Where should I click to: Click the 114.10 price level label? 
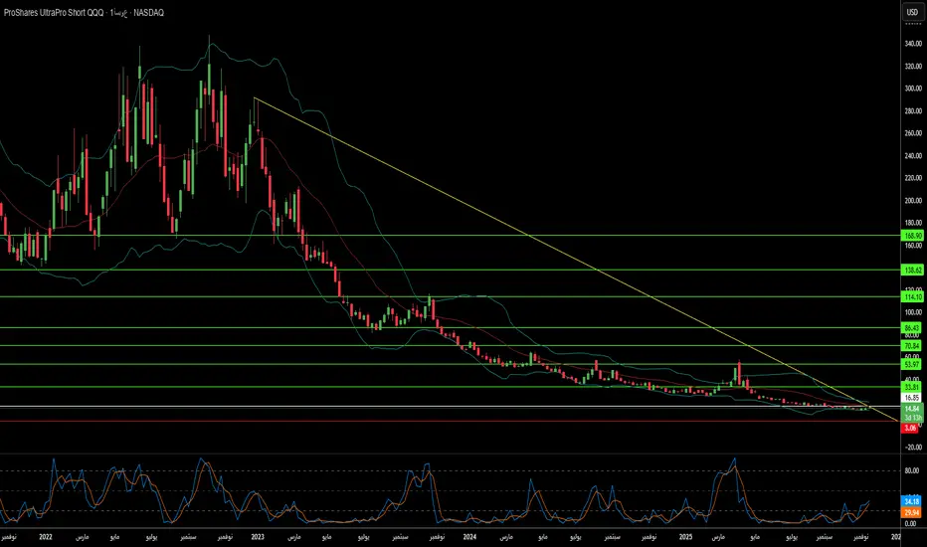coord(912,296)
